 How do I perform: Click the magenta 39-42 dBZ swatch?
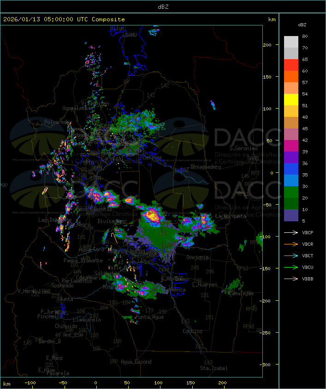[291, 146]
